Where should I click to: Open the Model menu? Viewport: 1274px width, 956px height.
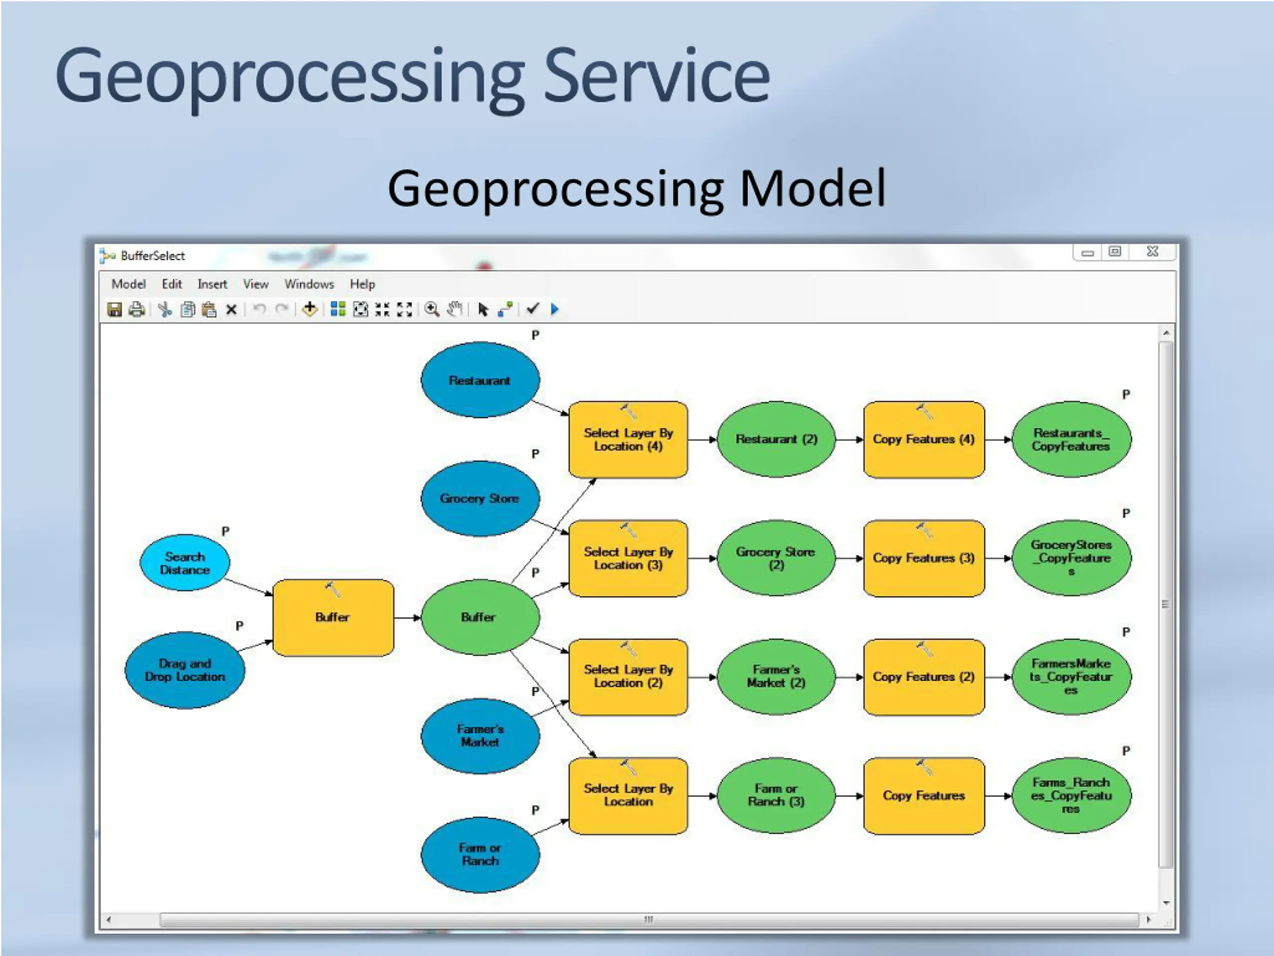tap(128, 284)
